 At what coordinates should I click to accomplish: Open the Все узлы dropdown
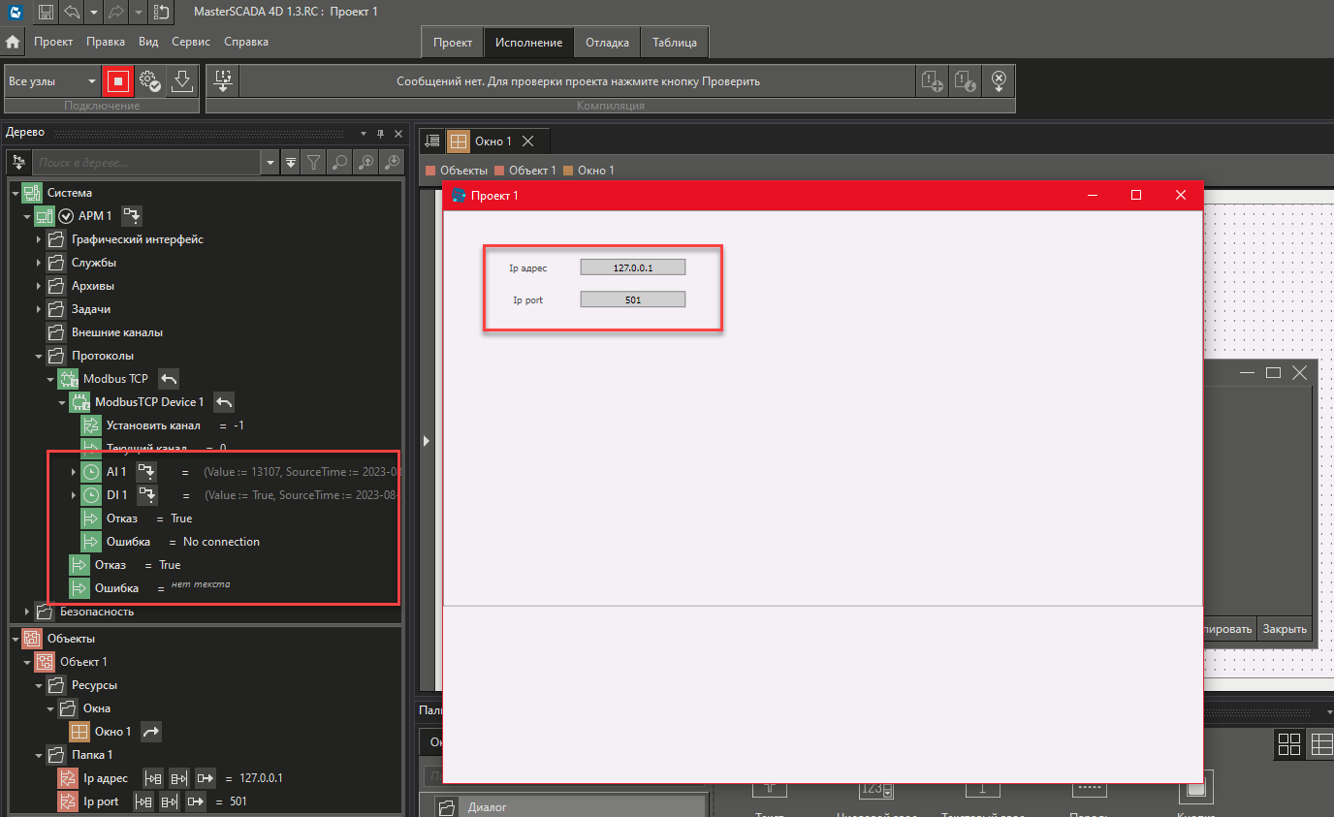[92, 80]
